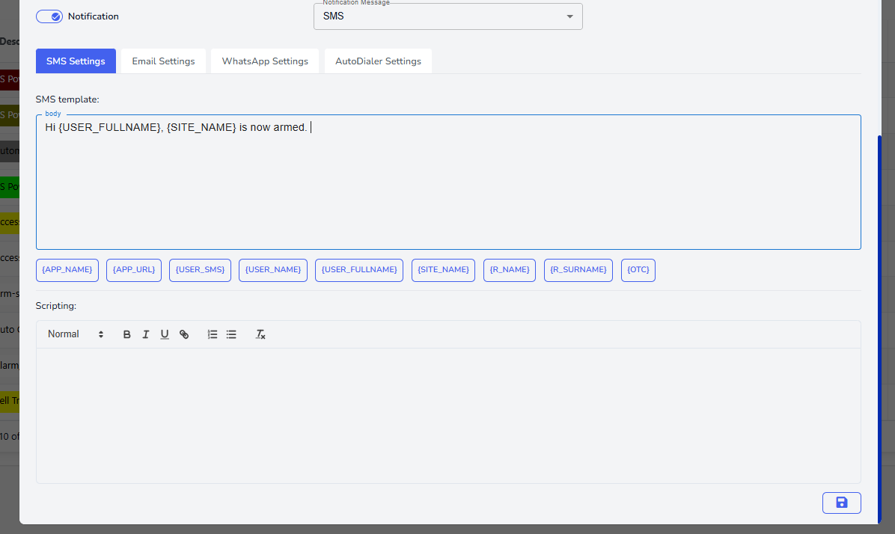The image size is (895, 534).
Task: Add the {OTC} placeholder tag
Action: tap(638, 270)
